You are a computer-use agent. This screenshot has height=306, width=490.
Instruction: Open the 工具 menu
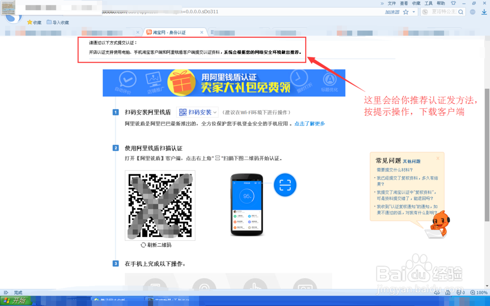pos(428,3)
